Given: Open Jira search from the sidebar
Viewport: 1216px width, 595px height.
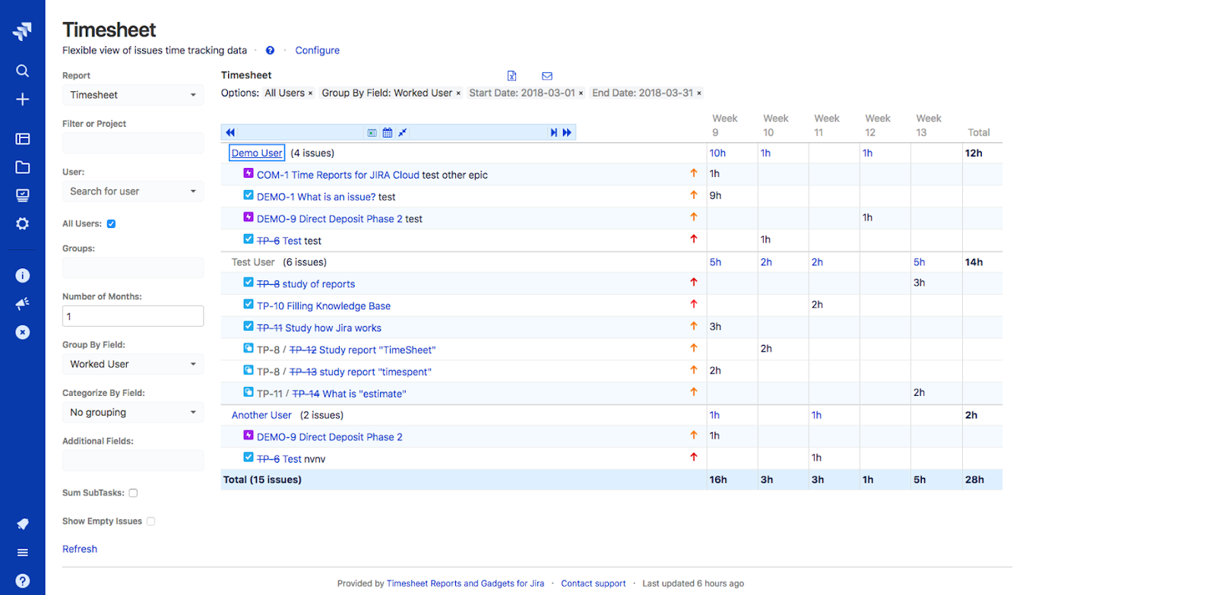Looking at the screenshot, I should tap(22, 71).
